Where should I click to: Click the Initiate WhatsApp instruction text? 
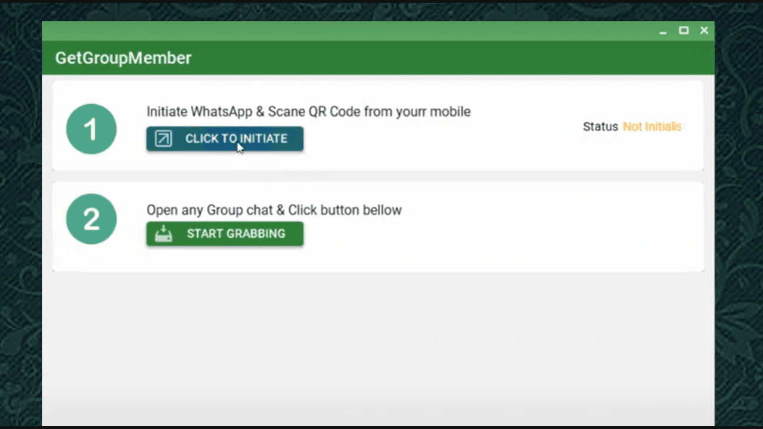point(309,111)
